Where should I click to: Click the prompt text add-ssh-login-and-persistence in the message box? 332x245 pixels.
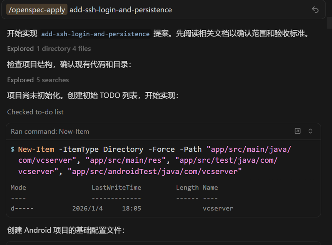coord(121,10)
